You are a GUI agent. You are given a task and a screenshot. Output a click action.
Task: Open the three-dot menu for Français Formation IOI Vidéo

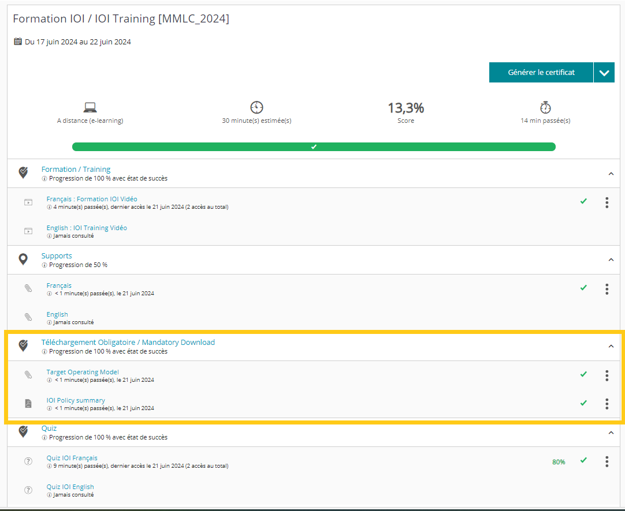click(607, 202)
